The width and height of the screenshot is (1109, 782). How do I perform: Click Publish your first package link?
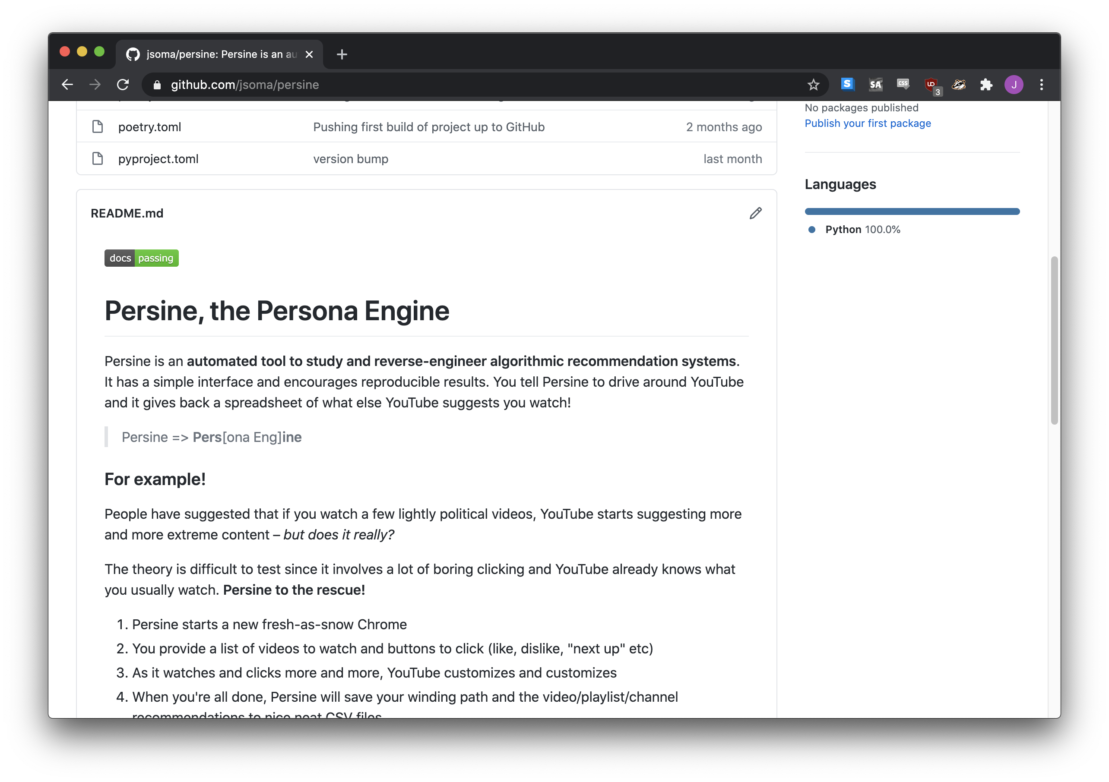click(868, 123)
